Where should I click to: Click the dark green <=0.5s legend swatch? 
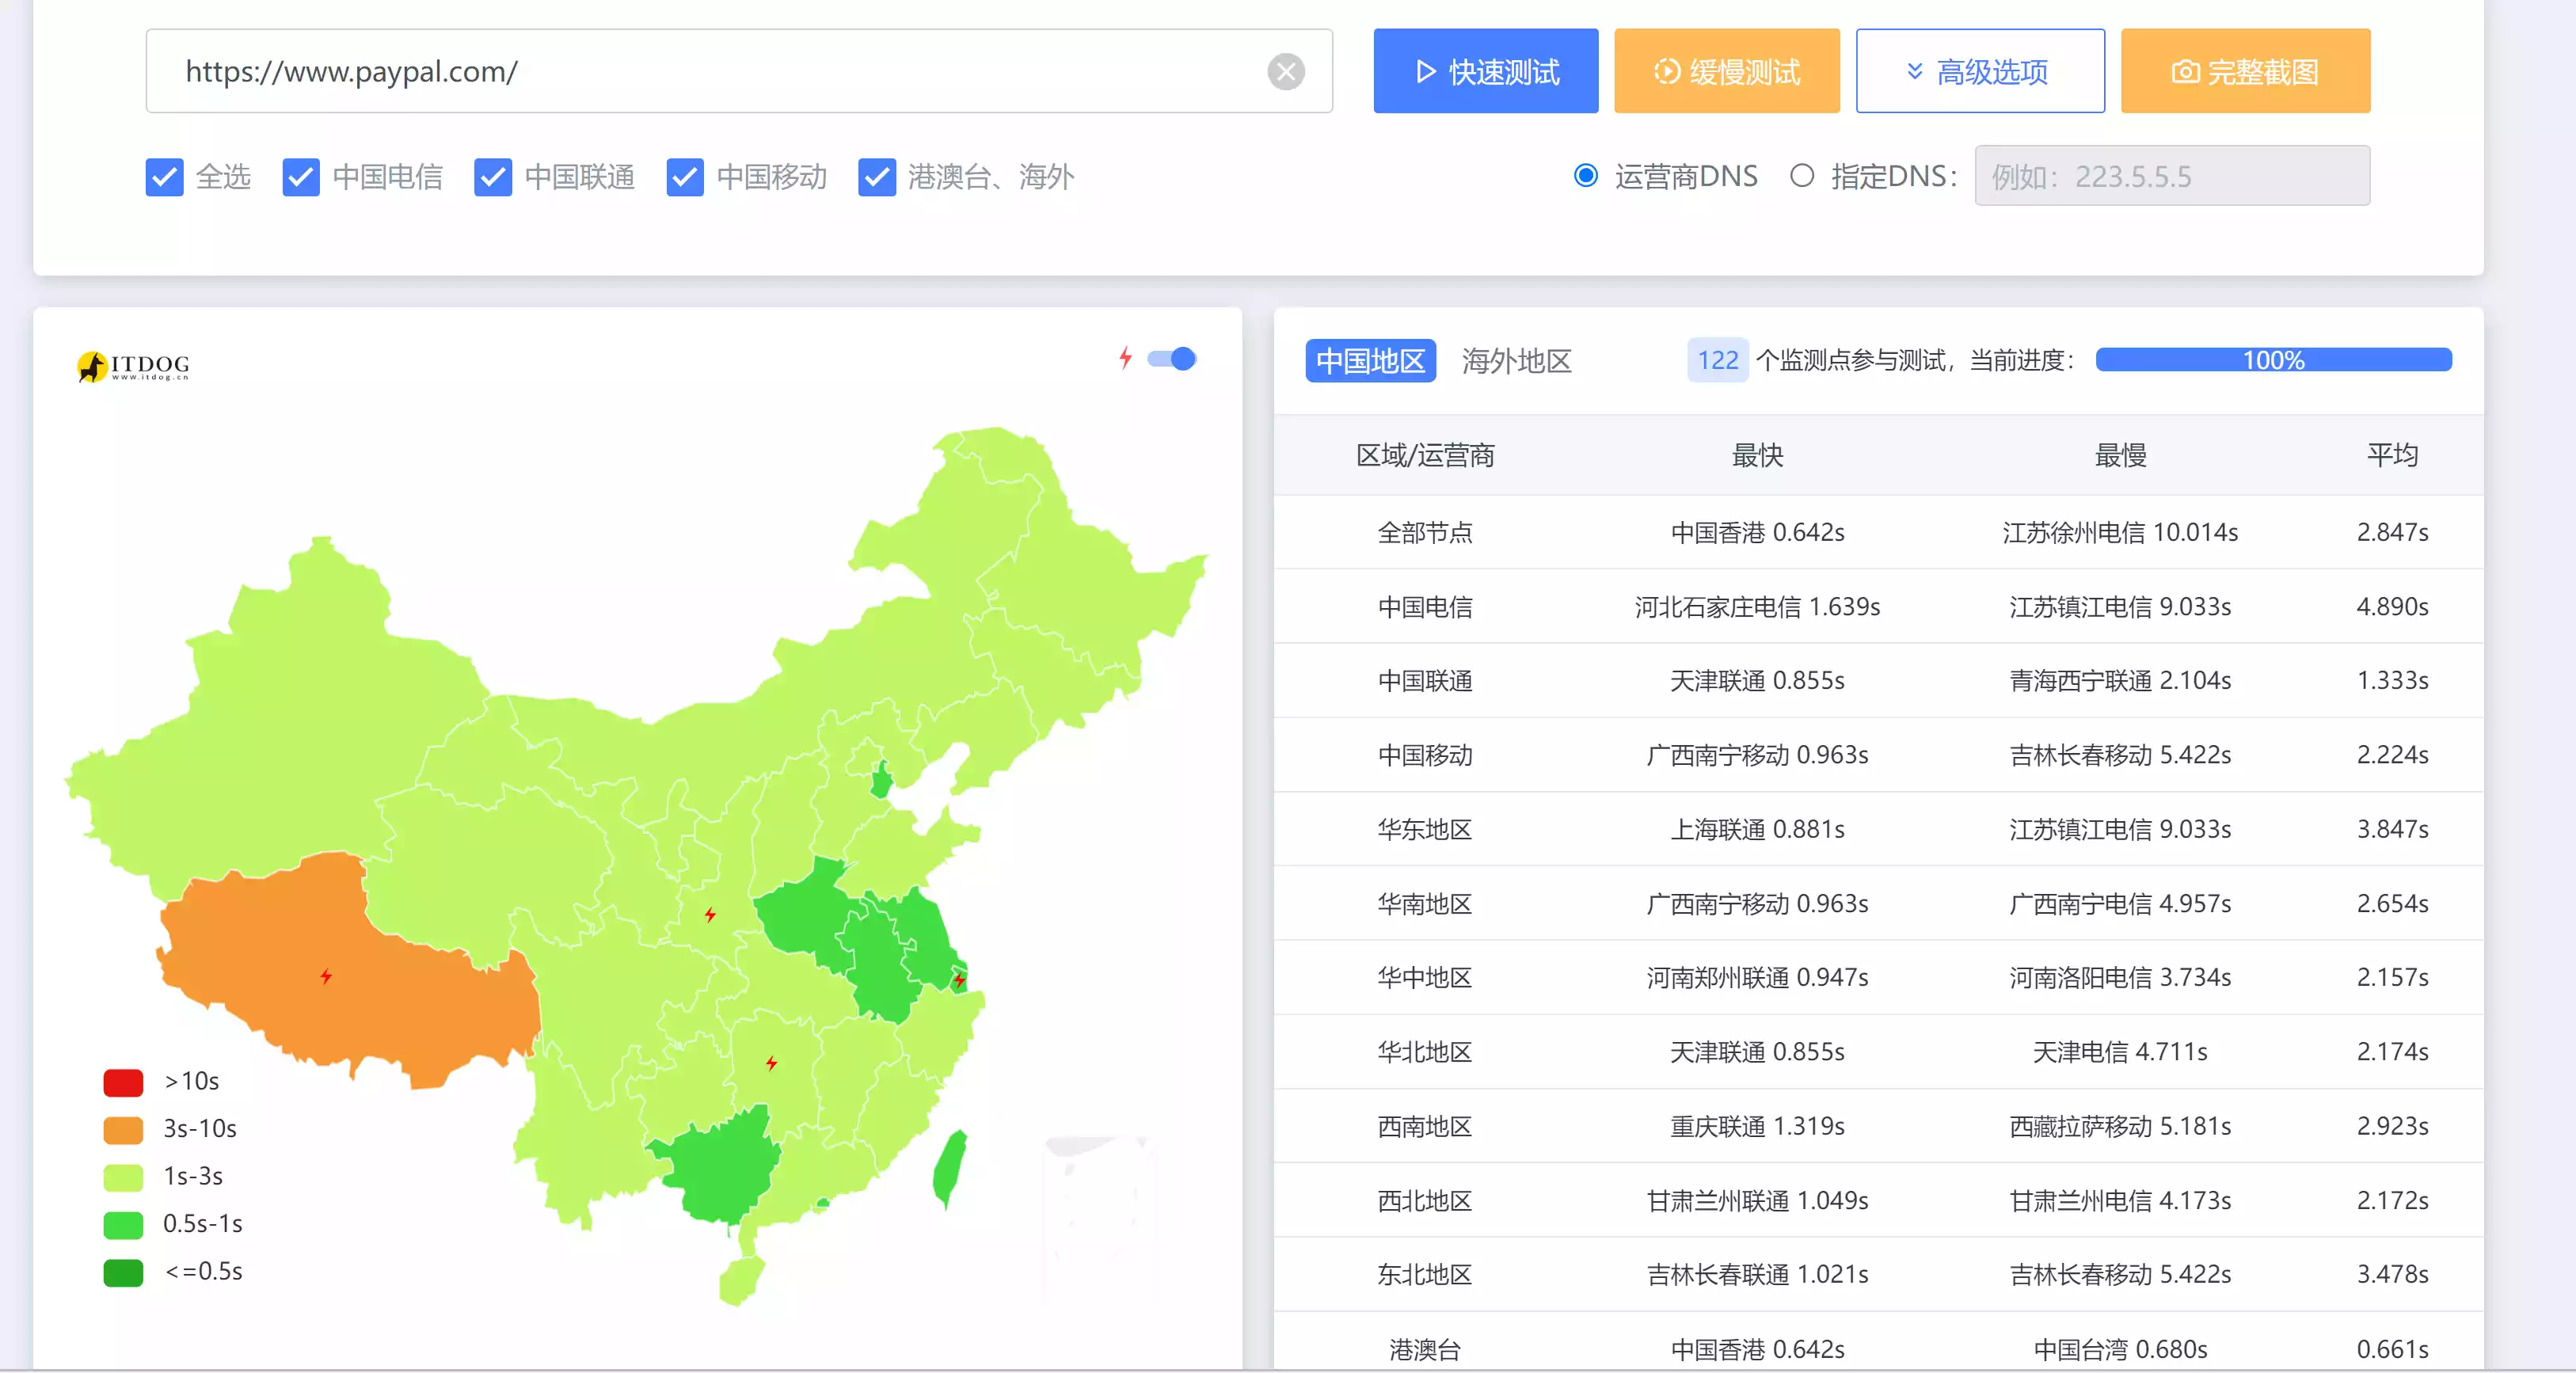click(123, 1272)
